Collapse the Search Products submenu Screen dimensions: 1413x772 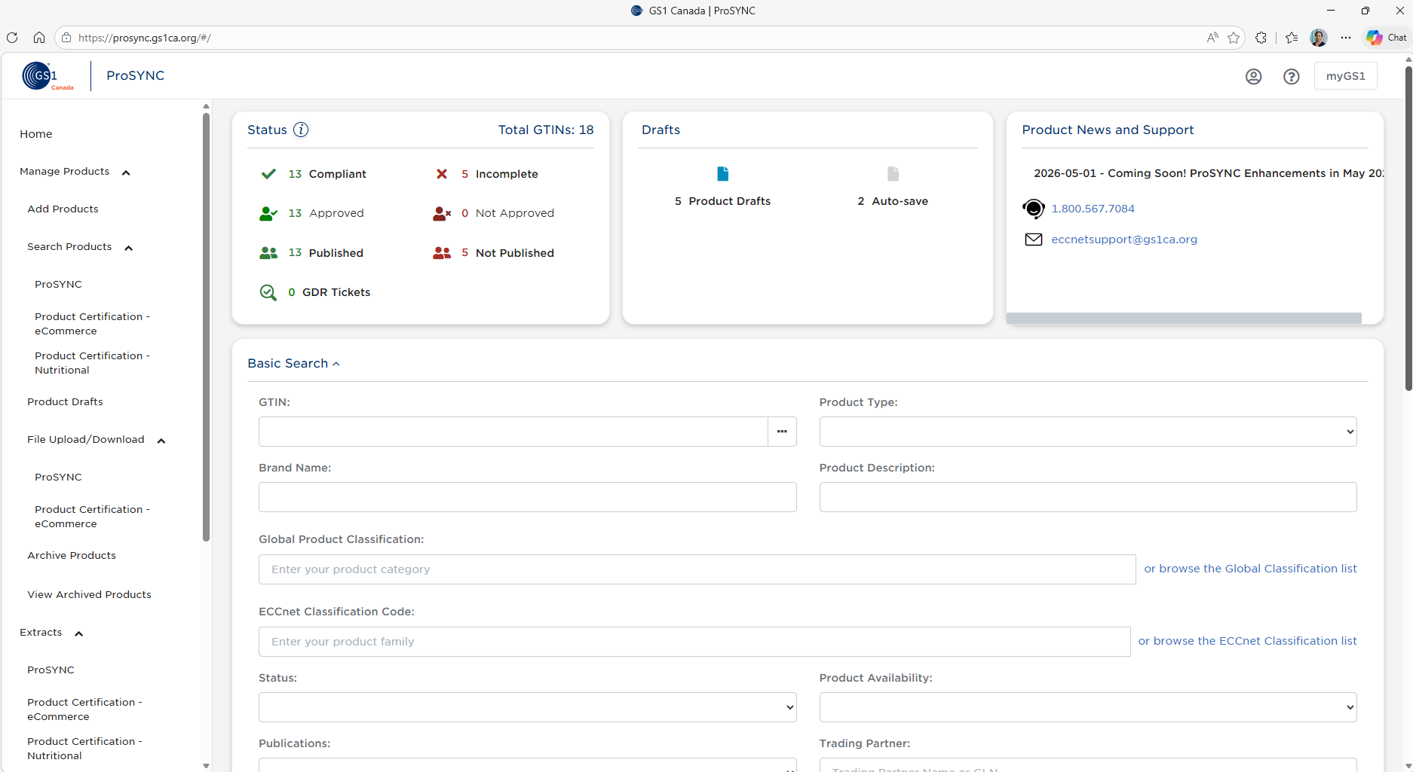click(128, 248)
